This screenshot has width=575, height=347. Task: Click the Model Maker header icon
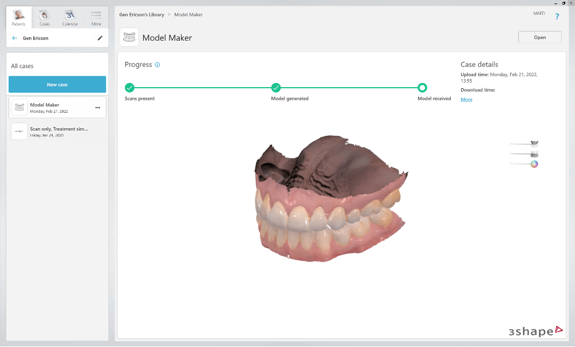(x=129, y=37)
